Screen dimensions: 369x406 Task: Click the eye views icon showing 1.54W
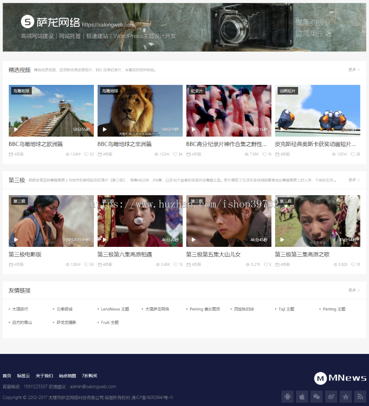(x=67, y=154)
